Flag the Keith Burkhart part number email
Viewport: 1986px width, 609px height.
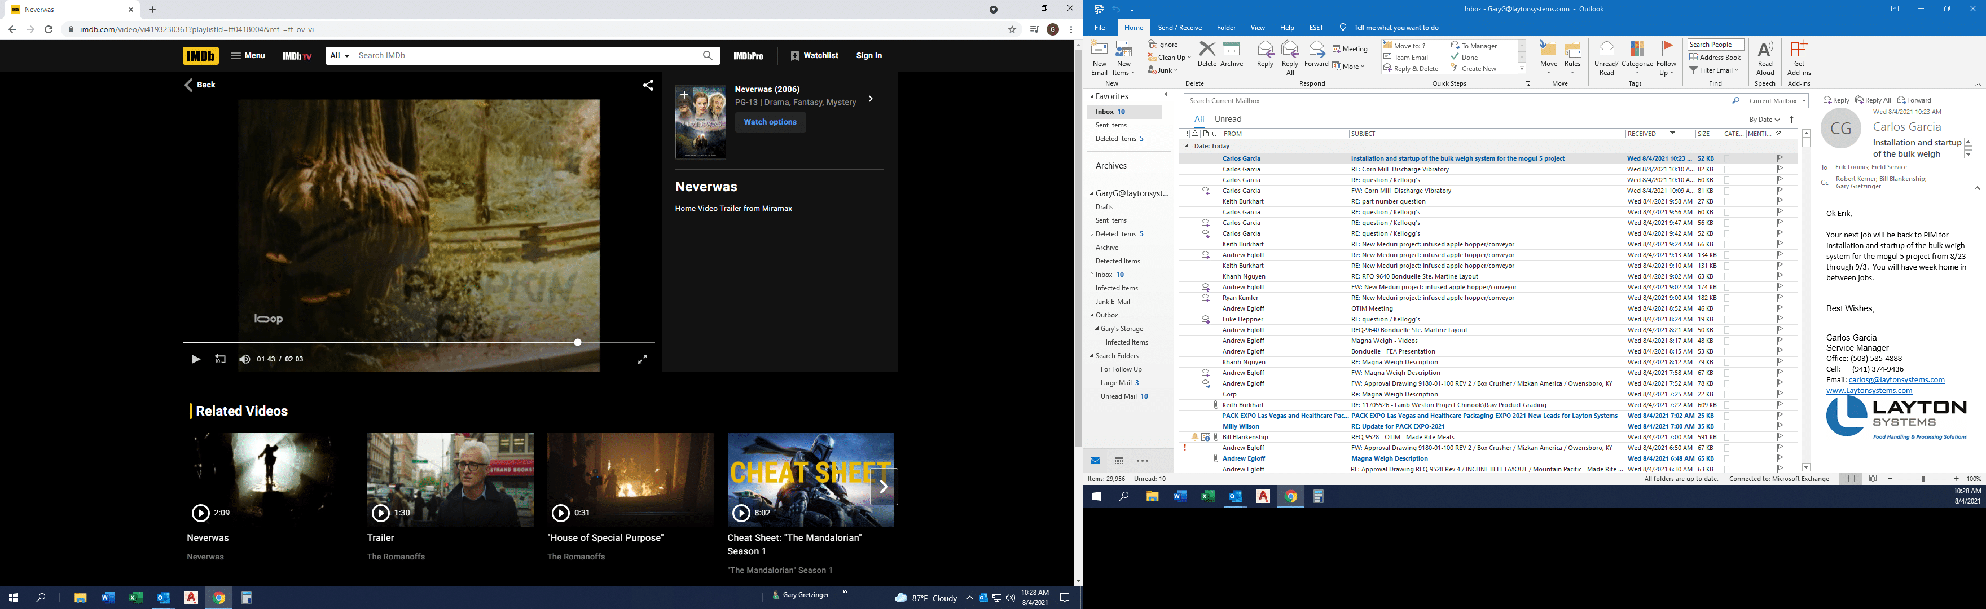(x=1780, y=201)
